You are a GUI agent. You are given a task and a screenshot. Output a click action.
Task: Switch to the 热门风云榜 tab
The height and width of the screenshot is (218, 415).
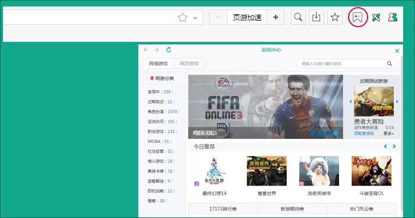362,209
